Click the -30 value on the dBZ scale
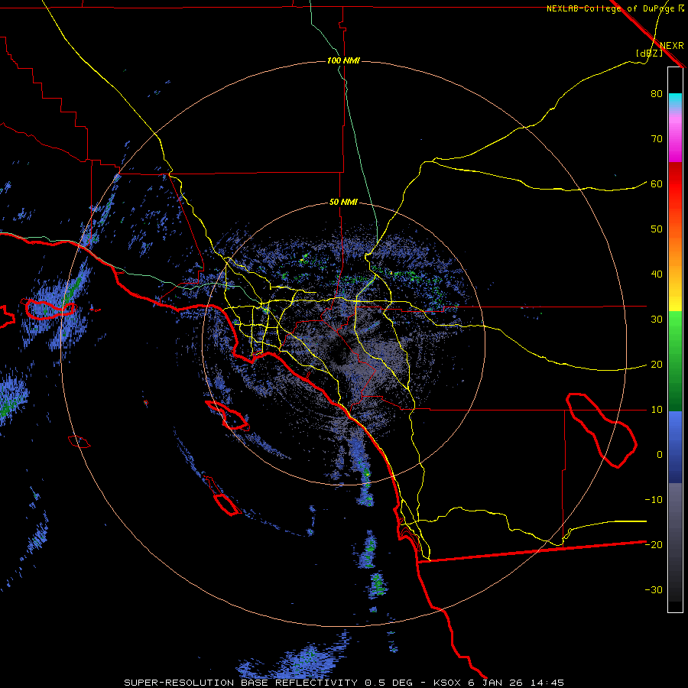 [654, 590]
